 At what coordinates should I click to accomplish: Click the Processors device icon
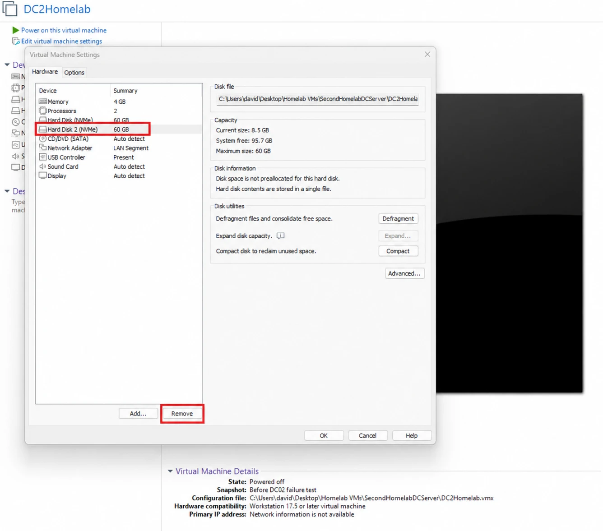click(43, 111)
